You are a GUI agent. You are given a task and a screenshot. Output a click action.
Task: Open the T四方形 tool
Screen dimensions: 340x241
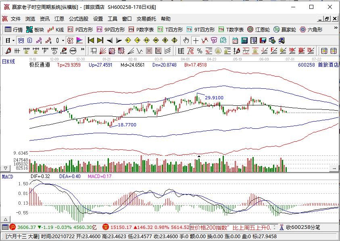click(x=170, y=29)
